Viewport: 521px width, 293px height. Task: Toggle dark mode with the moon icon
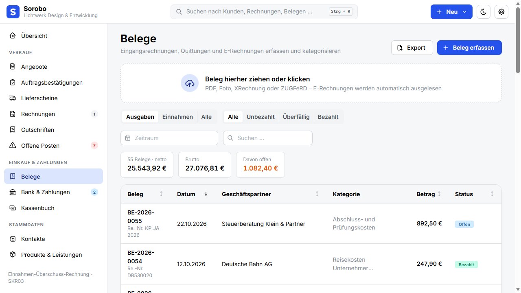click(484, 12)
